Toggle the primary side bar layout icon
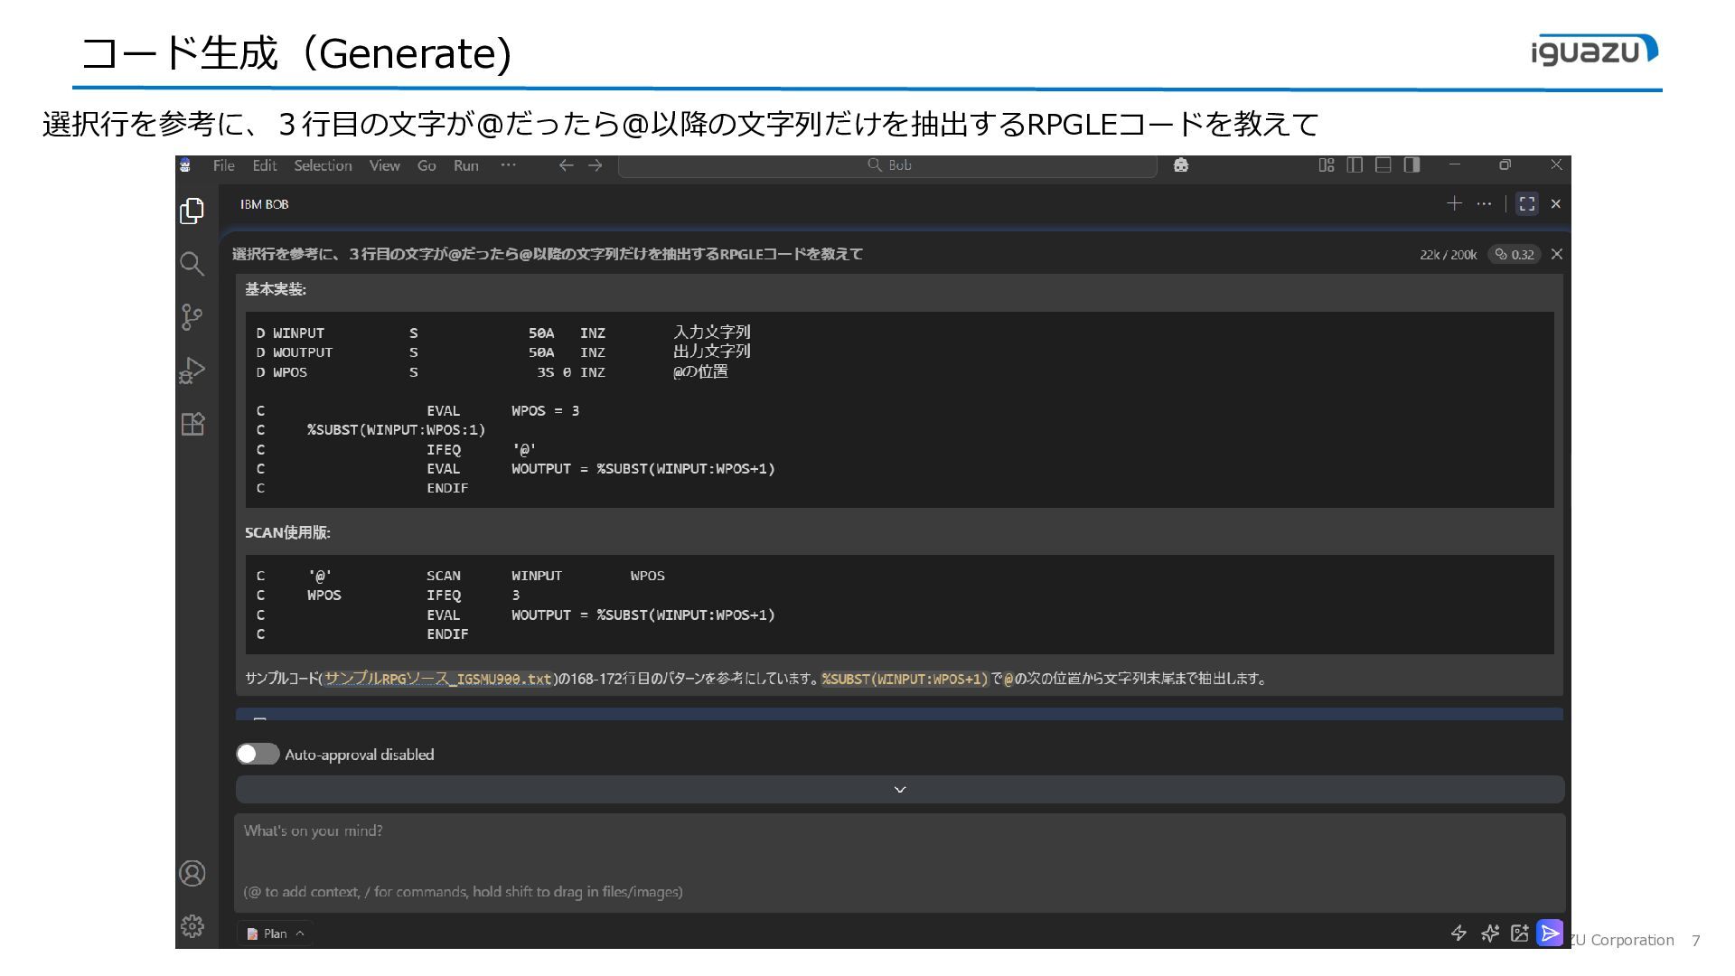This screenshot has width=1735, height=976. [x=1355, y=164]
